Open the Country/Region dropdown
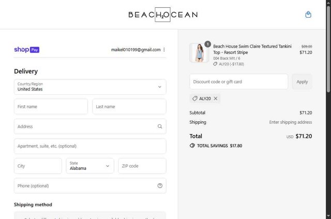The width and height of the screenshot is (331, 219). [90, 87]
